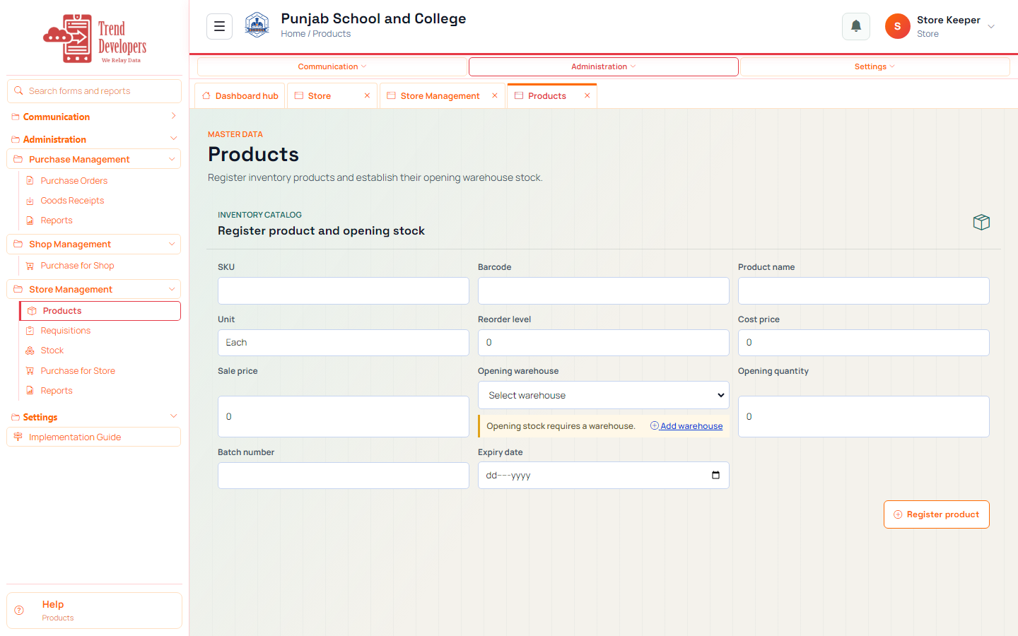1018x636 pixels.
Task: Collapse the Shop Management group
Action: (x=172, y=244)
